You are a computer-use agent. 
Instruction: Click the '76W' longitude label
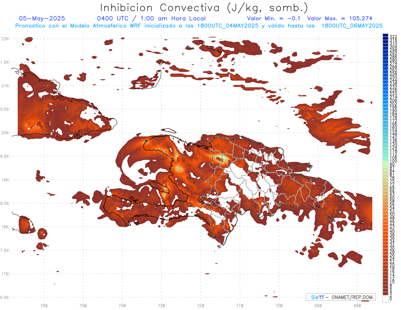click(x=44, y=305)
